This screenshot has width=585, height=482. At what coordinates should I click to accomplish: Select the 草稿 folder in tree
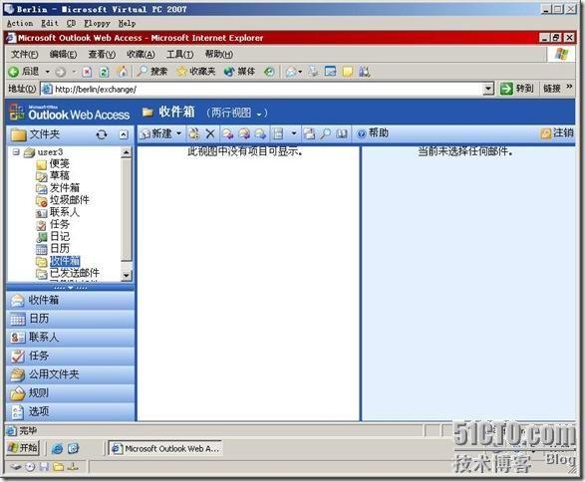(60, 175)
